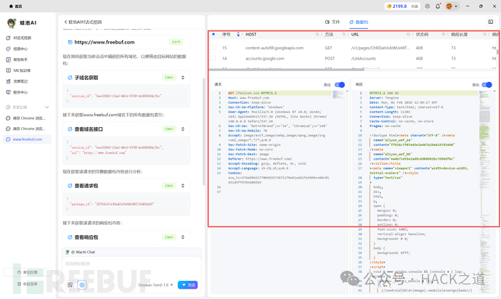501x299 pixels.
Task: Open second 调用 Chrome history entry
Action: 25,128
